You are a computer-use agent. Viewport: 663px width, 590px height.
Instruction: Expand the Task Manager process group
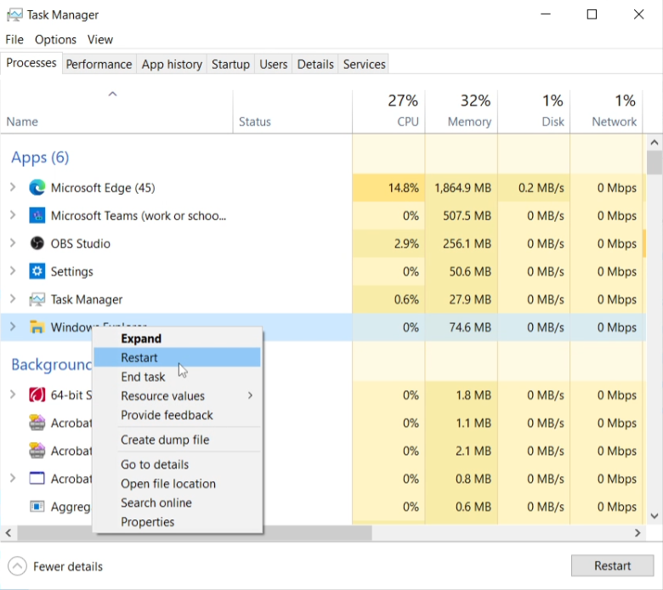(13, 299)
